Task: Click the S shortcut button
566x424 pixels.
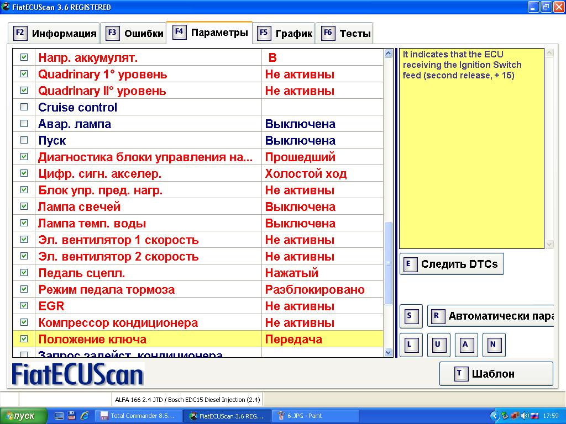Action: click(411, 316)
